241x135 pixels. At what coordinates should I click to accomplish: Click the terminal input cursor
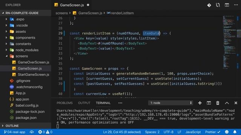click(x=58, y=126)
